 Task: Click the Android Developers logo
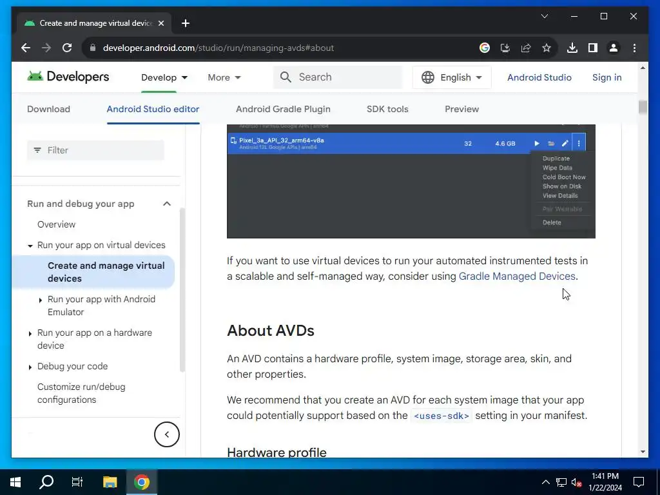coord(68,77)
